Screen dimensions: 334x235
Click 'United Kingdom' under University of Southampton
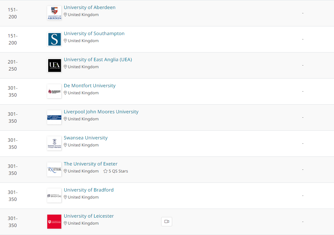tap(83, 41)
